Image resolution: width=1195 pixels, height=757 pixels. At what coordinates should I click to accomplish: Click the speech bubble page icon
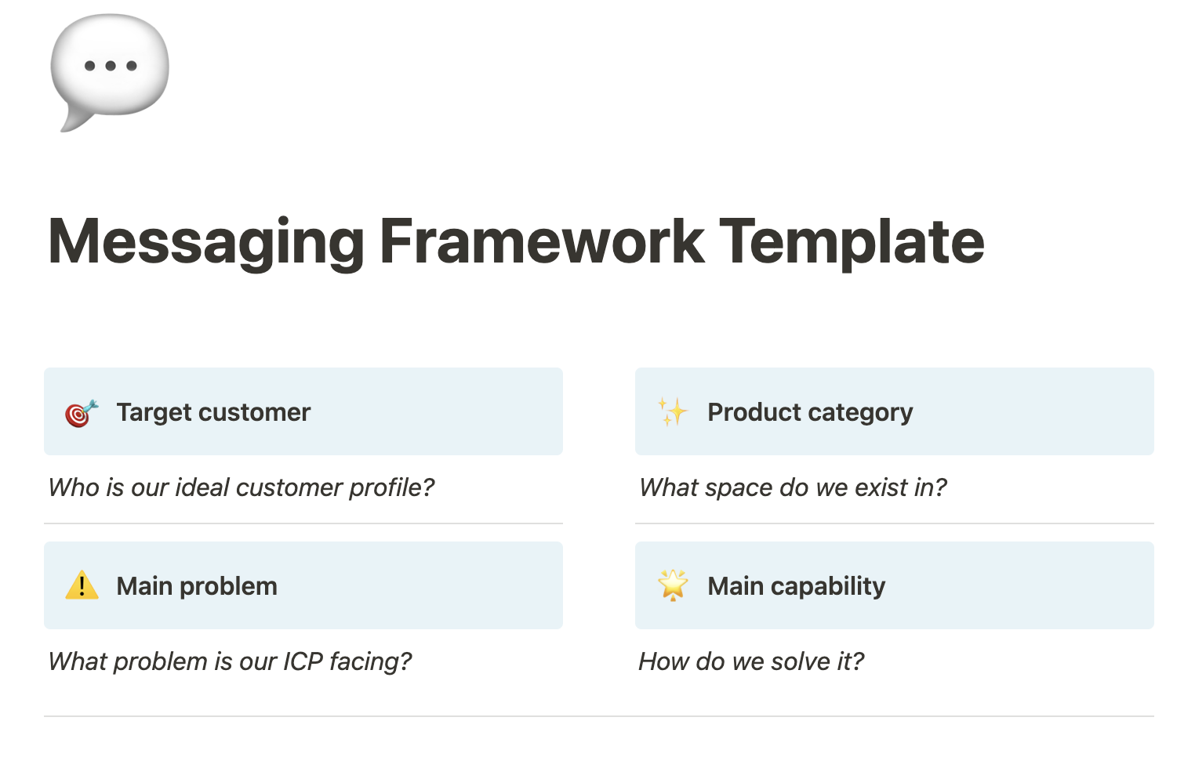pos(110,72)
